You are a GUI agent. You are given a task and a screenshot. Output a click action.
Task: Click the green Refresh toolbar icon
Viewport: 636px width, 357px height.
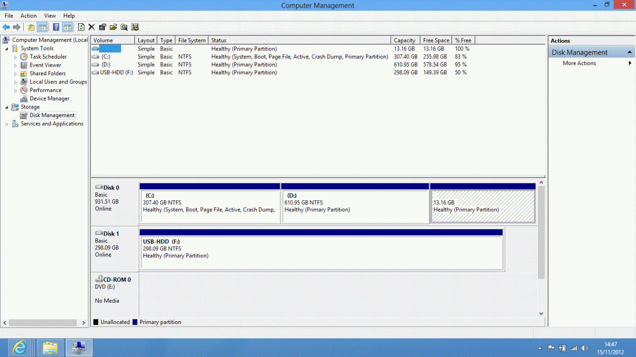(x=81, y=27)
